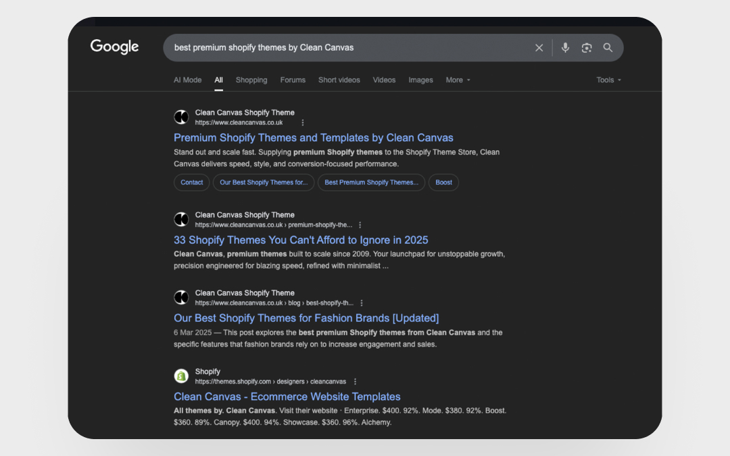Click the three-dot icon beside the Shopify result
This screenshot has height=456, width=730.
pyautogui.click(x=356, y=381)
